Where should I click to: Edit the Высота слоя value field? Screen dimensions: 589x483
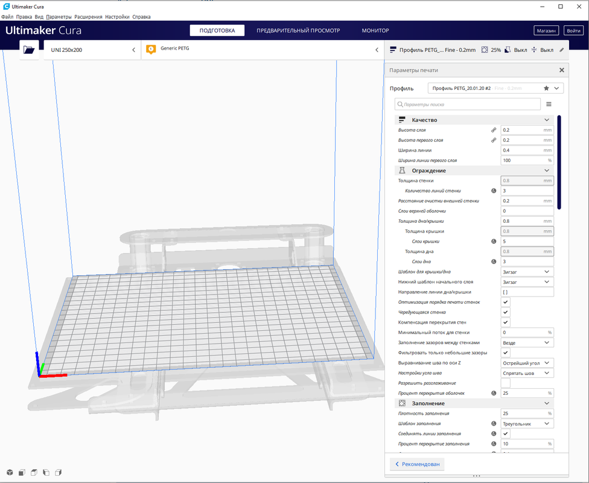tap(527, 130)
